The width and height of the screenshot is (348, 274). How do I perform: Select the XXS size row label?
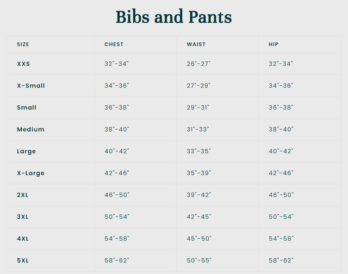(23, 64)
